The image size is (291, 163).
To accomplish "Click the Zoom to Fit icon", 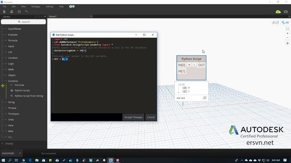I will pyautogui.click(x=287, y=29).
